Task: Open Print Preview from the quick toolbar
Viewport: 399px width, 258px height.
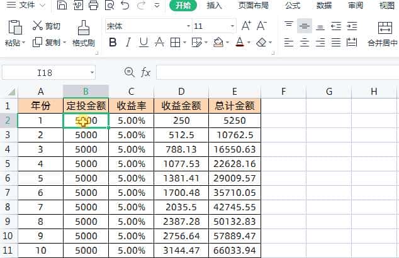Action: (x=110, y=5)
